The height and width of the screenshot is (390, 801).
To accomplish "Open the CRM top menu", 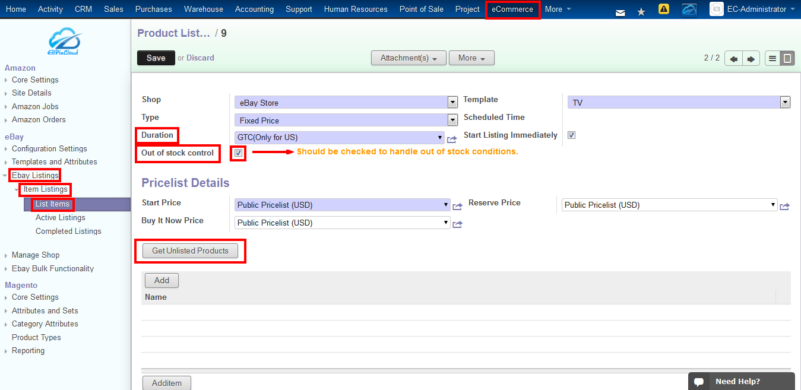I will tap(83, 9).
